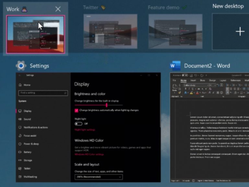Select the Work desktop thumbnail
Image resolution: width=249 pixels, height=187 pixels.
[36, 34]
